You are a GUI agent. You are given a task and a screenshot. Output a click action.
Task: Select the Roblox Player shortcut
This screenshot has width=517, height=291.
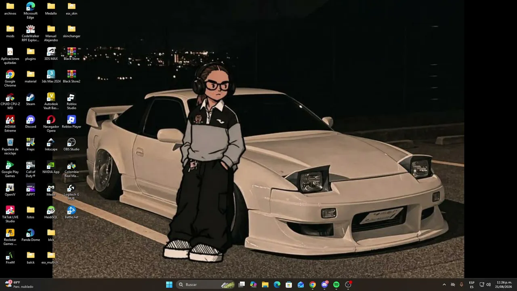(71, 122)
